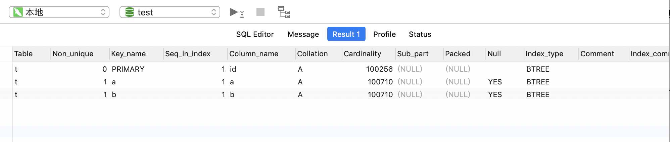Select the PRIMARY key name cell
Screen dimensions: 670x142
pyautogui.click(x=128, y=69)
